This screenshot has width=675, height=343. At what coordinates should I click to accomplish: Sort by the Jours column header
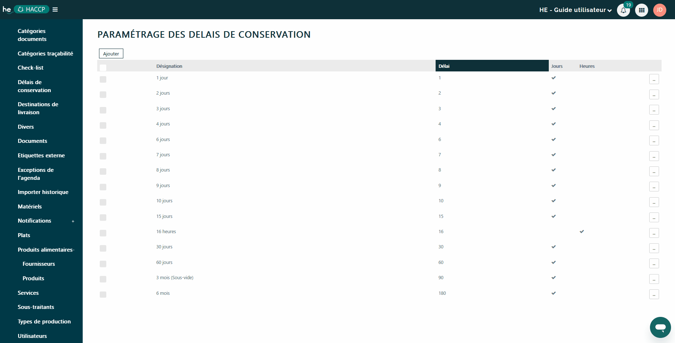(x=557, y=66)
